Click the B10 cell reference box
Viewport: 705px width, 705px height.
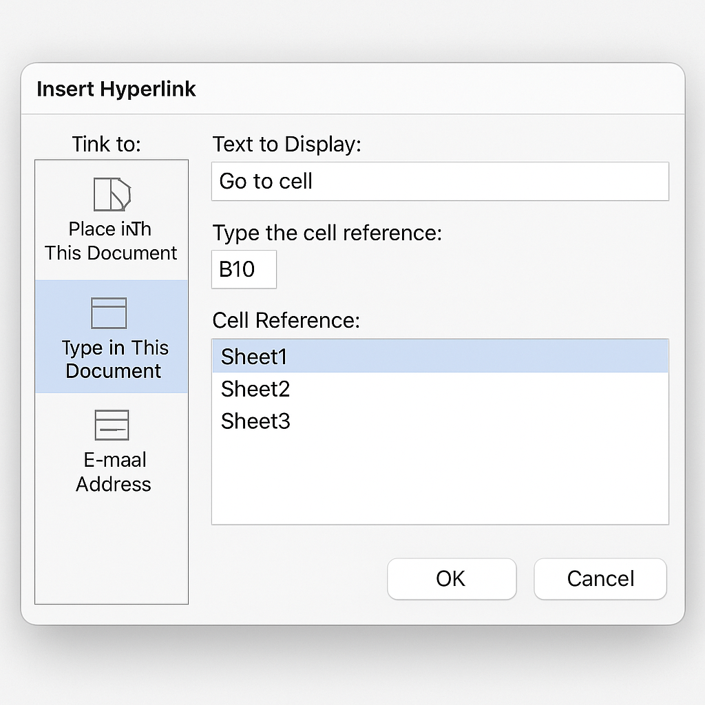(244, 269)
